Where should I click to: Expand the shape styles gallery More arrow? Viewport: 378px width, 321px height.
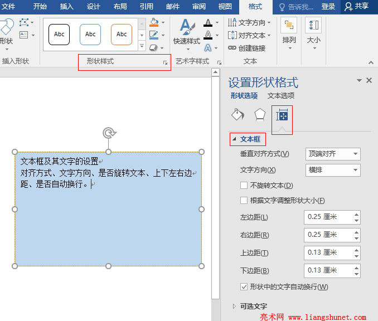pyautogui.click(x=142, y=45)
